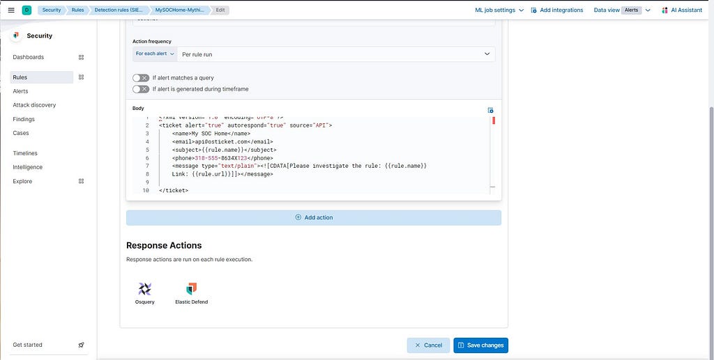714x360 pixels.
Task: Click the phone number line in editor
Action: pos(222,158)
